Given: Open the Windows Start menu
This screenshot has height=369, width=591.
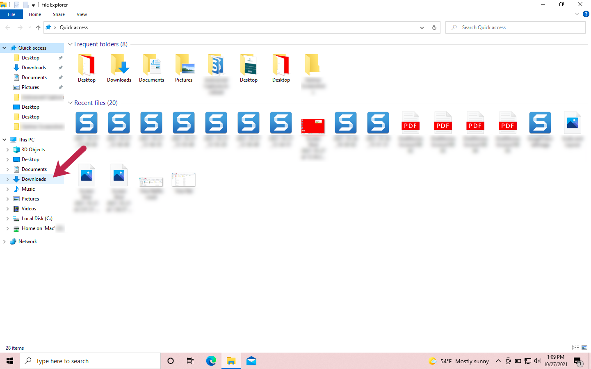Looking at the screenshot, I should [x=10, y=361].
